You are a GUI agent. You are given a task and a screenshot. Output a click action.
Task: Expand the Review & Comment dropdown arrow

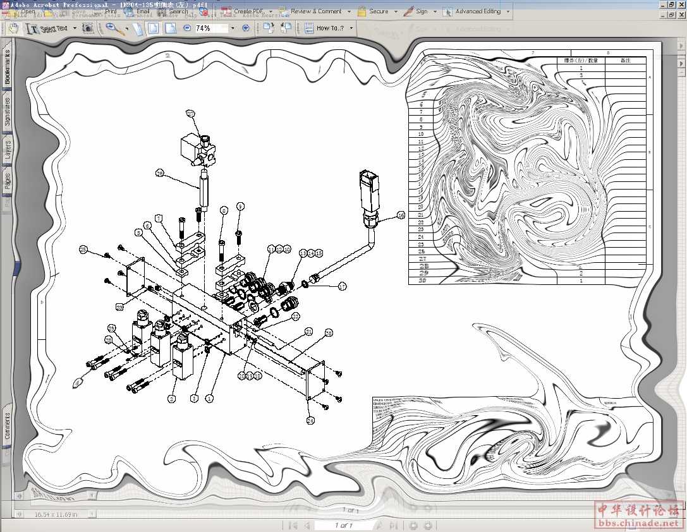[350, 11]
